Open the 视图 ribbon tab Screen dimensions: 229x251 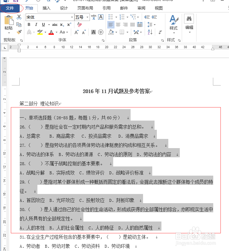click(x=159, y=8)
